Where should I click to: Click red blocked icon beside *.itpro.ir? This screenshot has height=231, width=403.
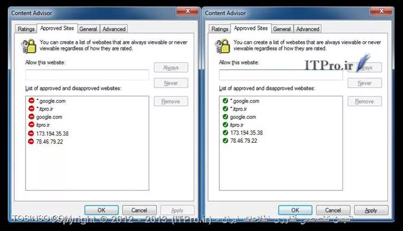(x=32, y=108)
